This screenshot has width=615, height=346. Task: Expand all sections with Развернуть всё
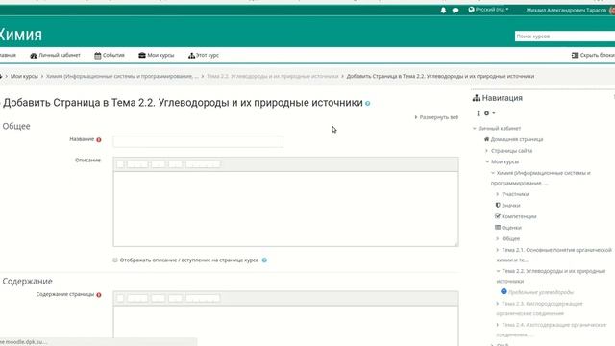pyautogui.click(x=436, y=117)
